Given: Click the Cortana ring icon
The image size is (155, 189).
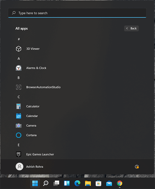Looking at the screenshot, I should (x=19, y=135).
